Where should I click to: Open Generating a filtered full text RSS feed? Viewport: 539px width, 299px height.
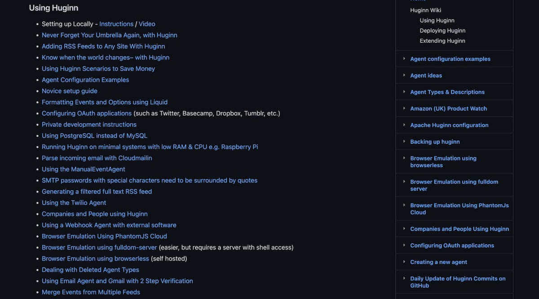pyautogui.click(x=97, y=192)
